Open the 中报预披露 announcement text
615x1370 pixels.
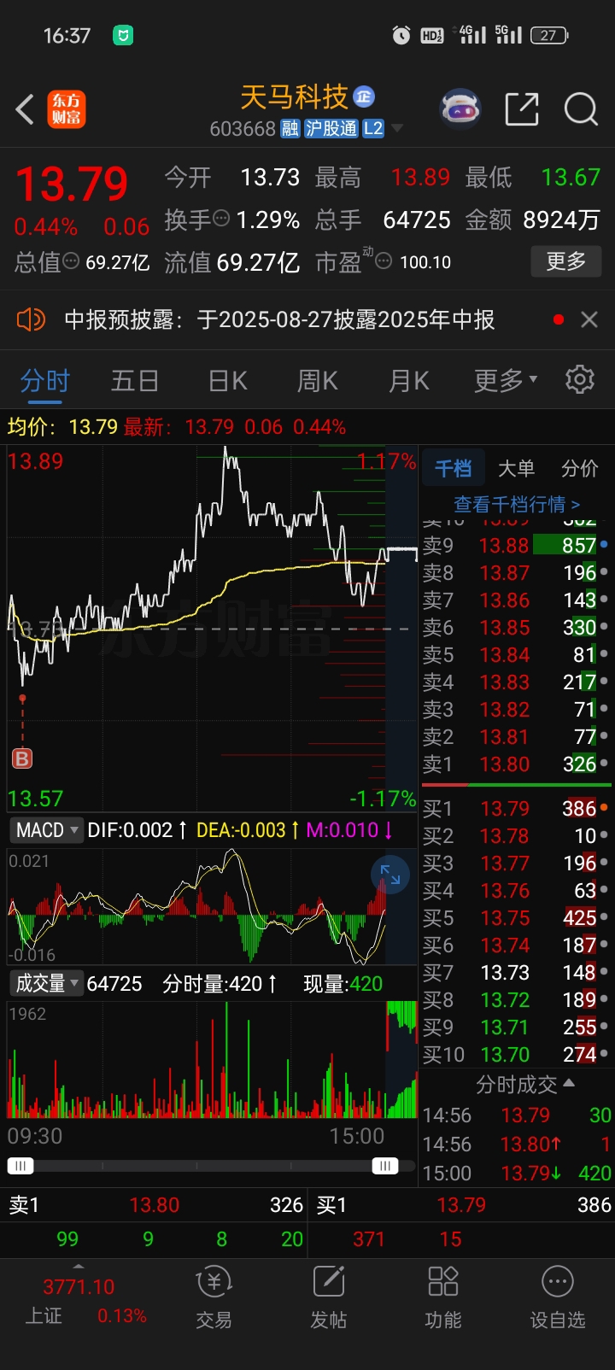pyautogui.click(x=280, y=319)
